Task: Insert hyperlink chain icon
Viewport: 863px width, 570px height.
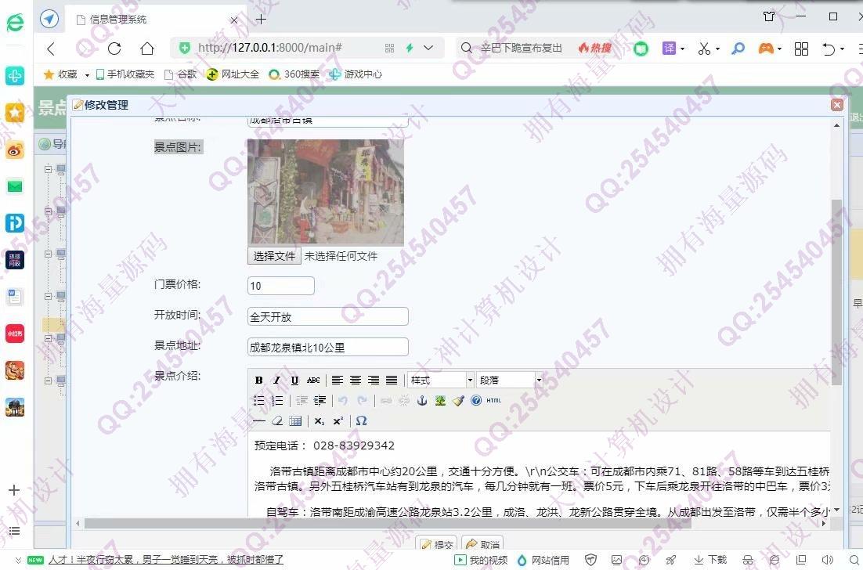Action: pos(386,401)
